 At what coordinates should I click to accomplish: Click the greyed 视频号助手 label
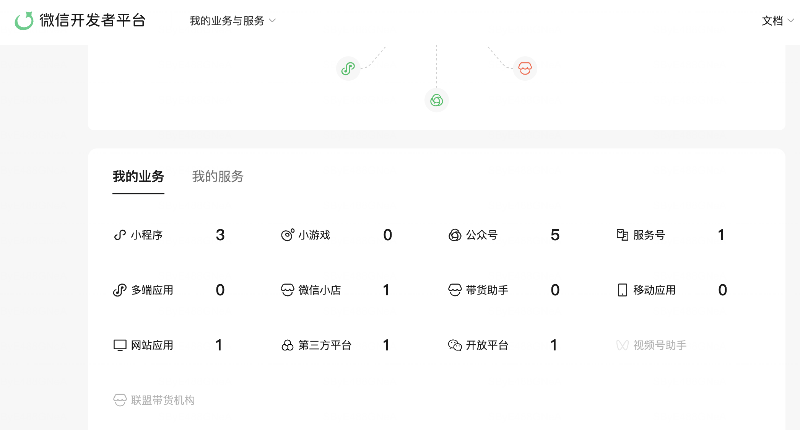660,345
